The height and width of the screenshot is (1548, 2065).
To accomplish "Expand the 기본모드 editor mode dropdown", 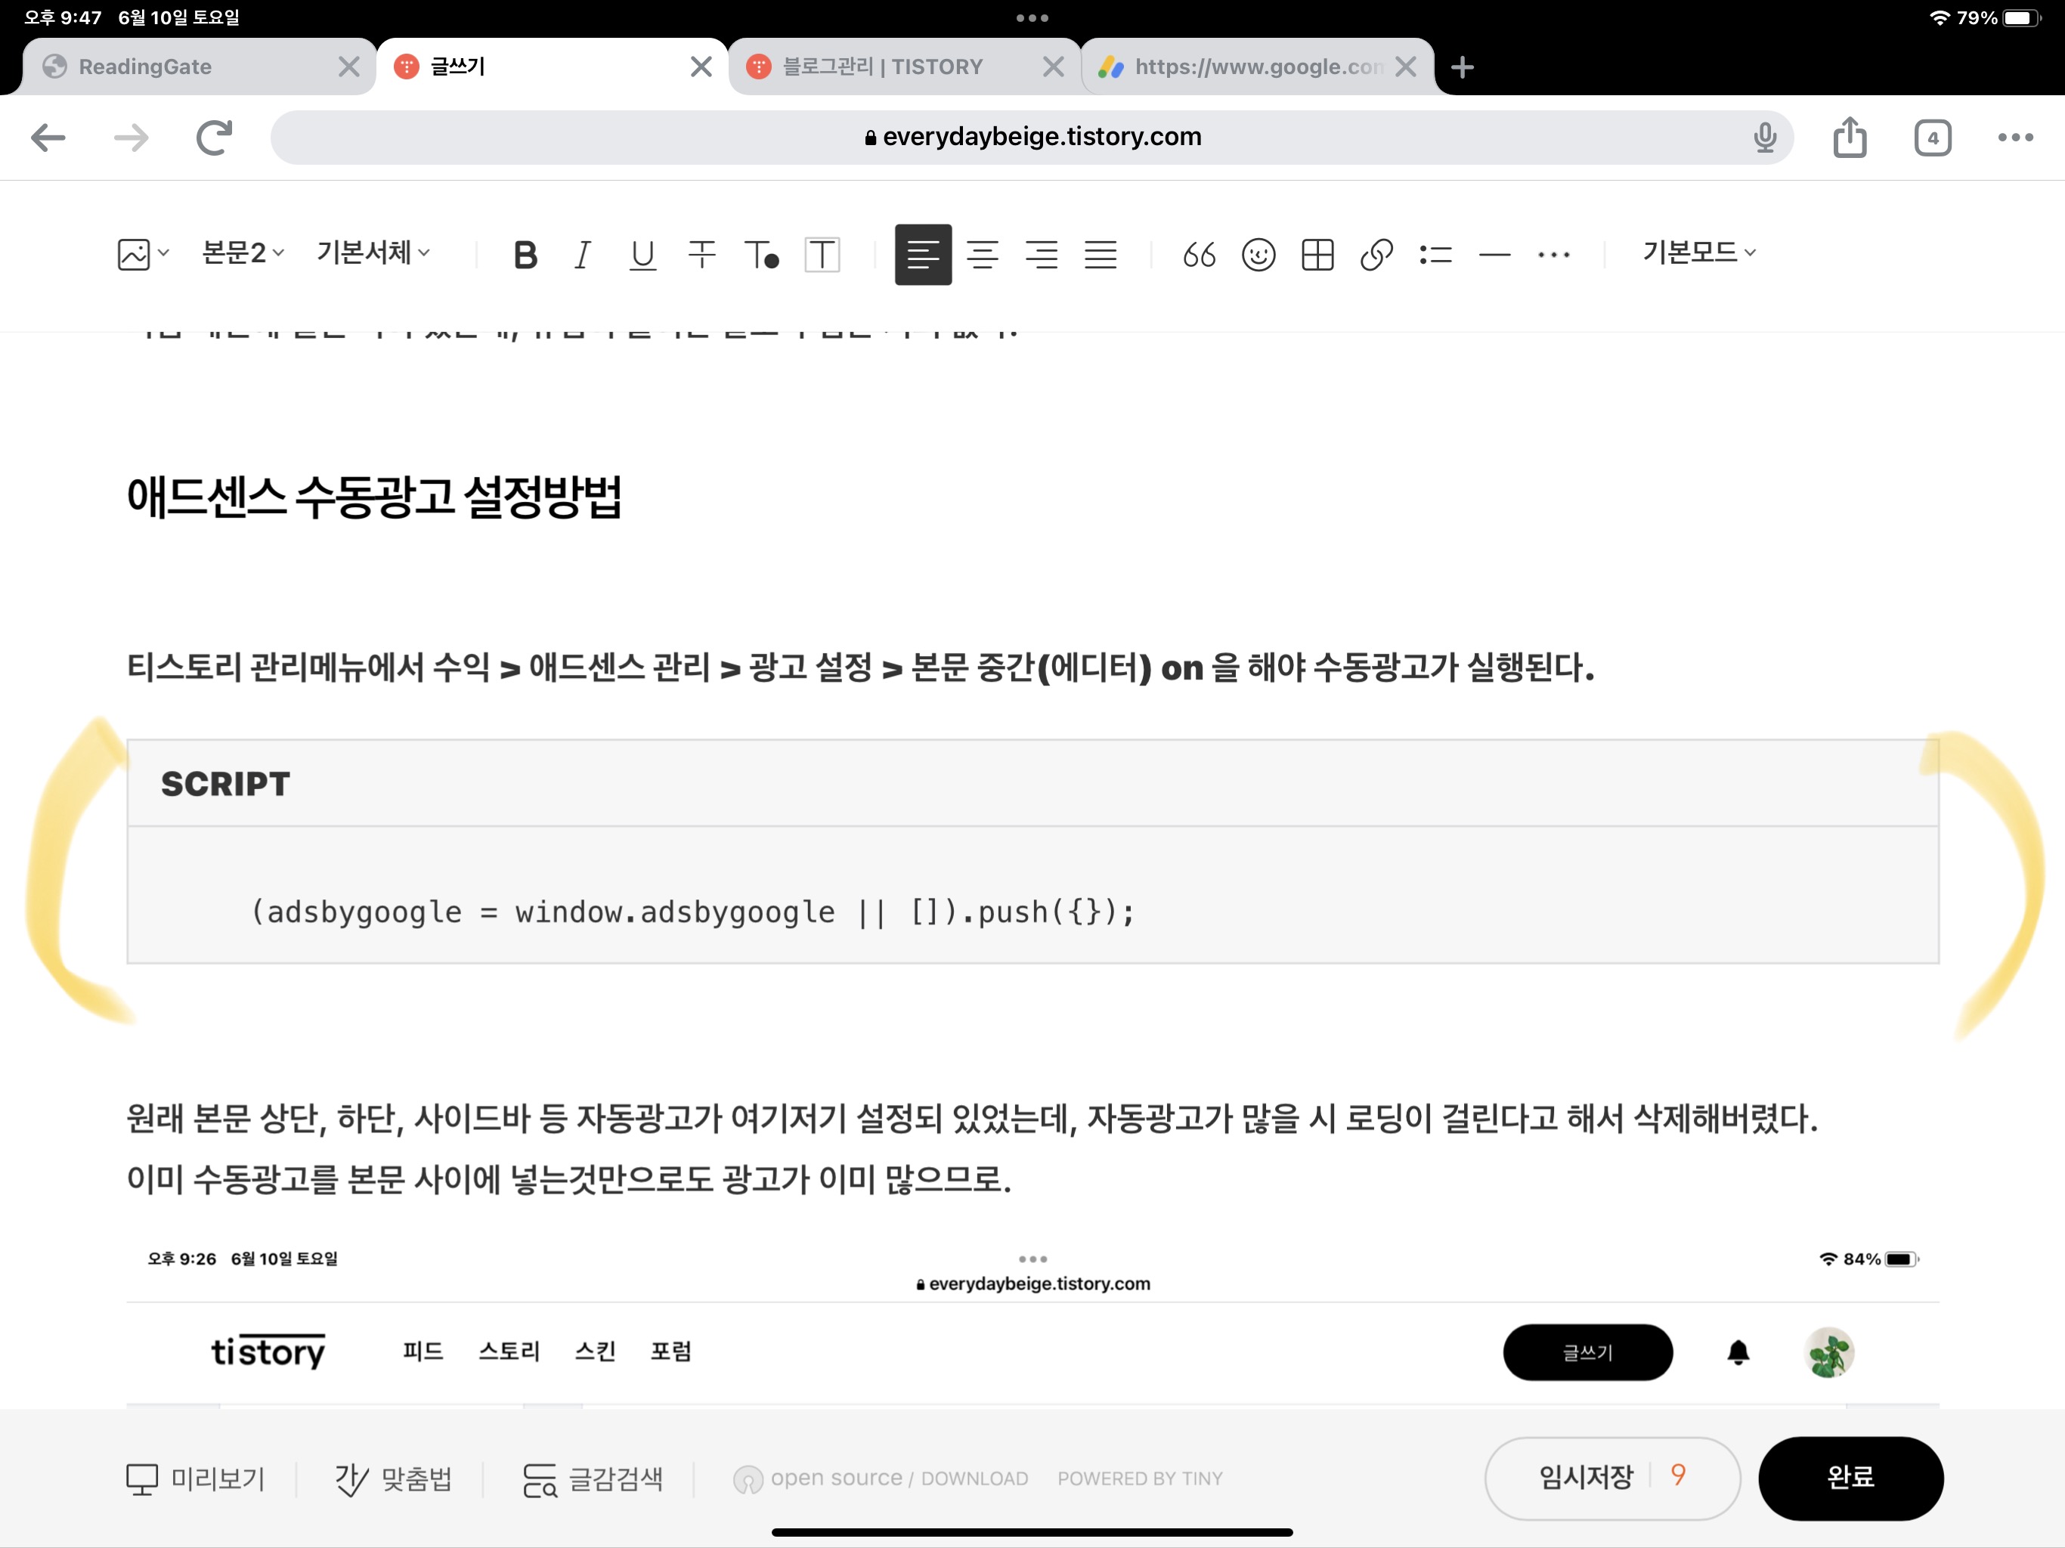I will coord(1698,252).
